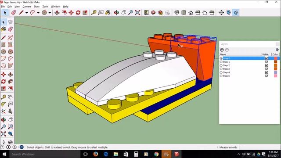The image size is (281, 158).
Task: Open the Camera menu
Action: [27, 7]
